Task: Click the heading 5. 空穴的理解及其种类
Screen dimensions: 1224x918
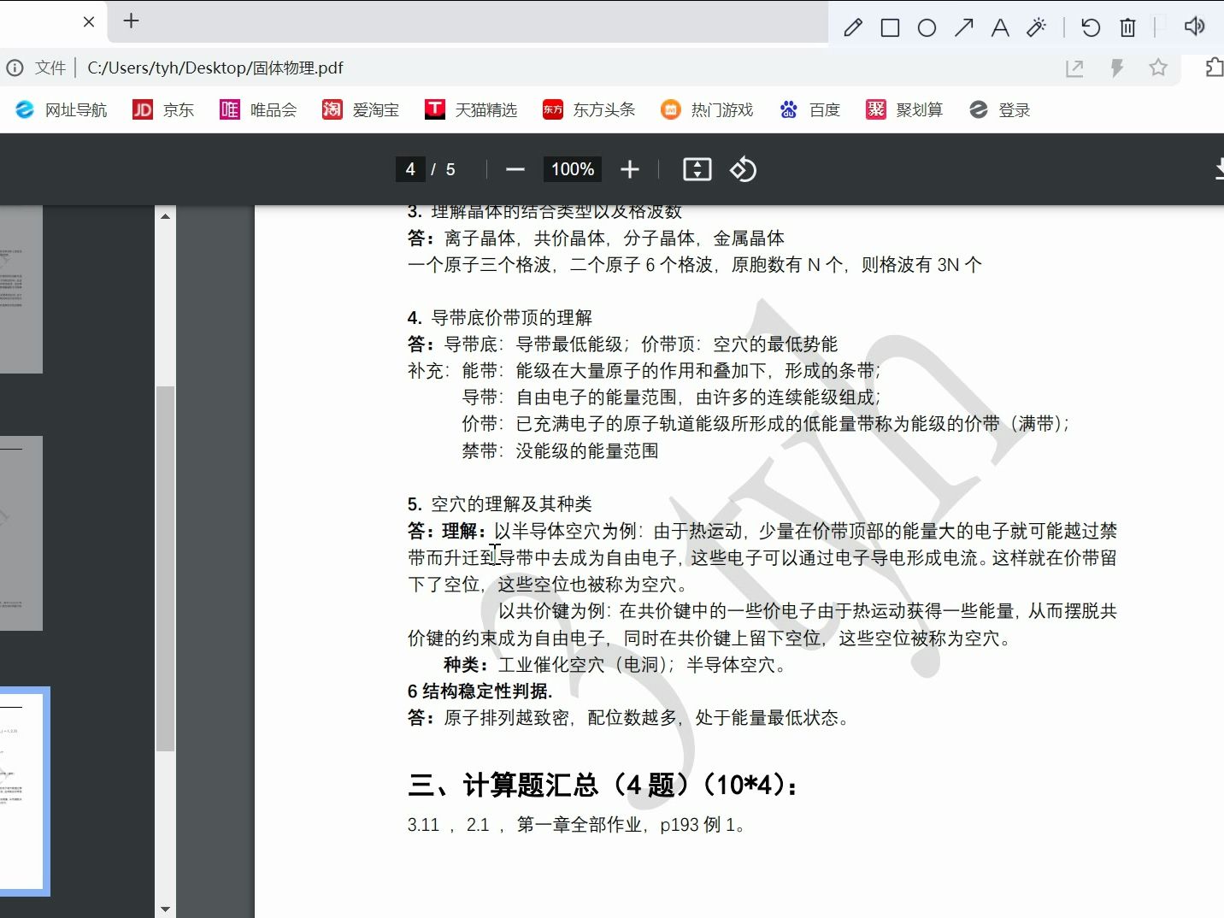Action: 499,504
